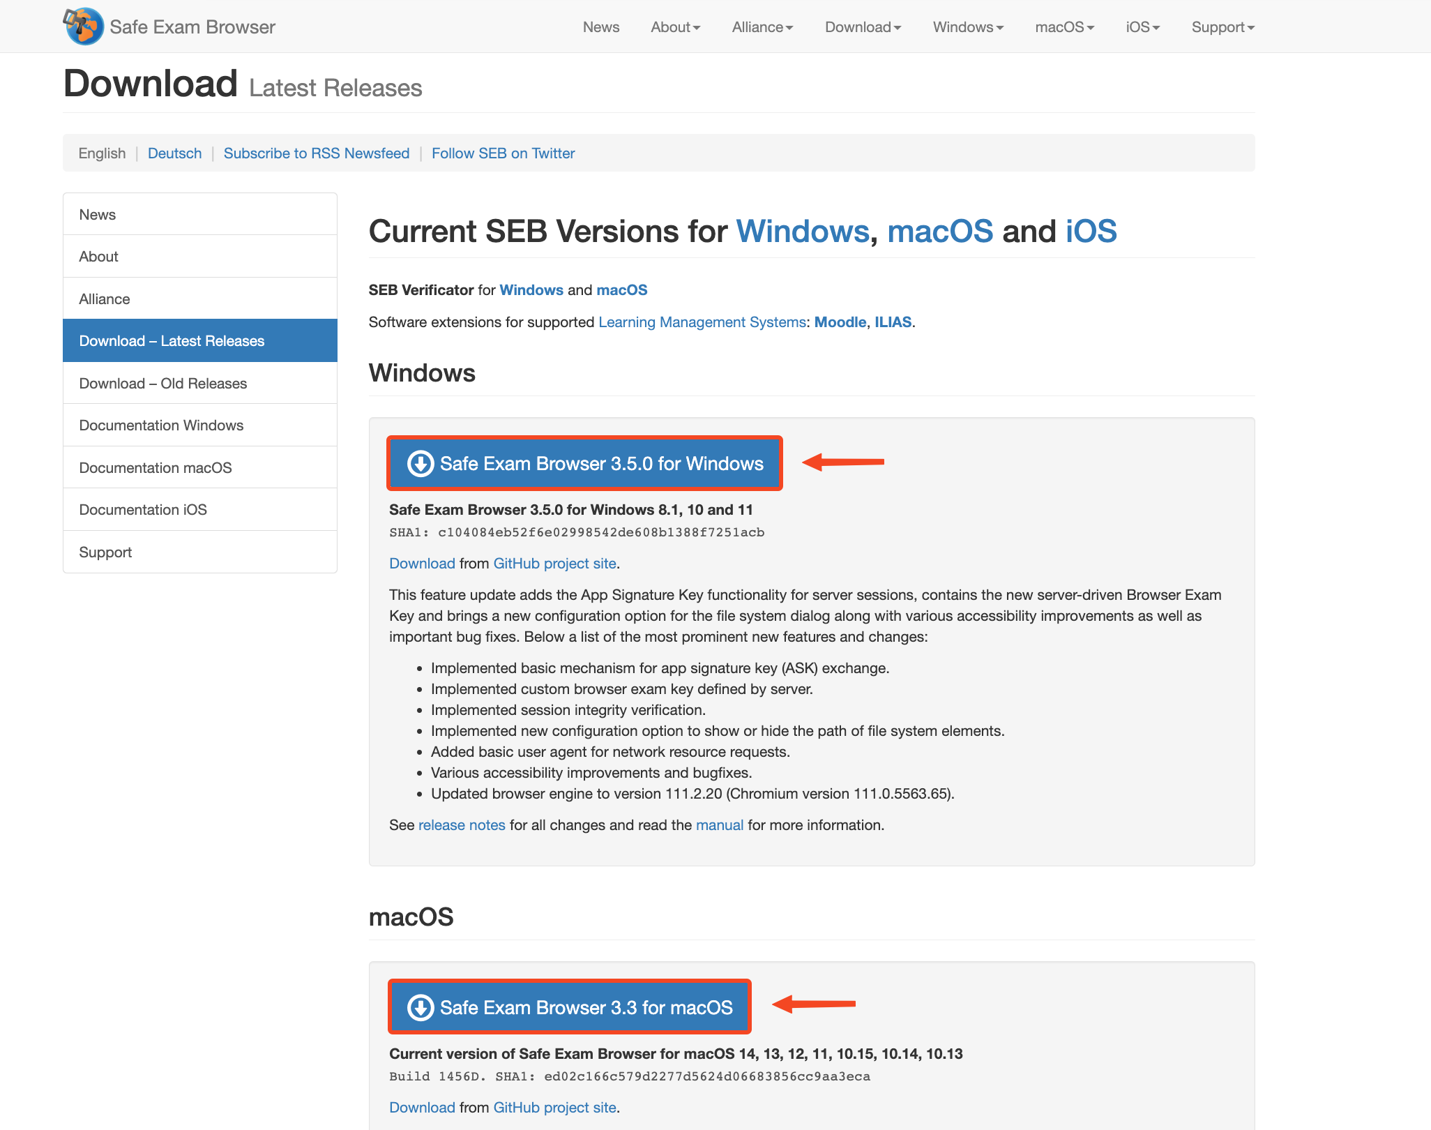Screen dimensions: 1431x1130
Task: Expand the iOS dropdown in navbar
Action: 1142,27
